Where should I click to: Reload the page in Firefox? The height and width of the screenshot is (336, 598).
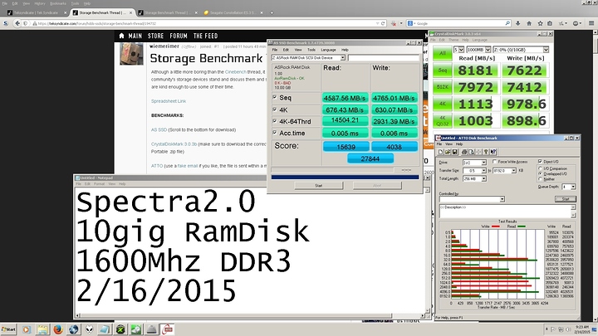point(383,23)
